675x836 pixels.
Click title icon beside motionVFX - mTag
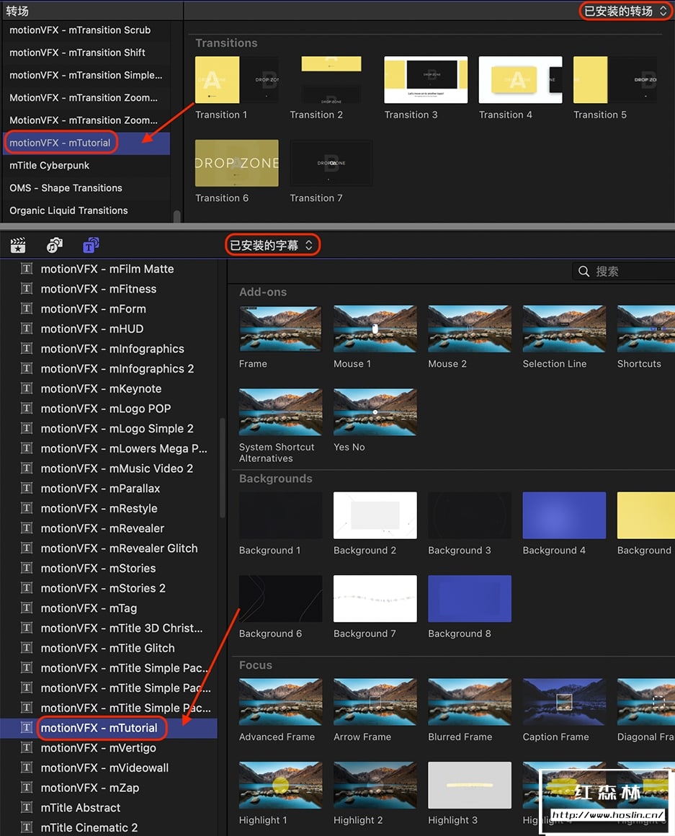pyautogui.click(x=26, y=608)
